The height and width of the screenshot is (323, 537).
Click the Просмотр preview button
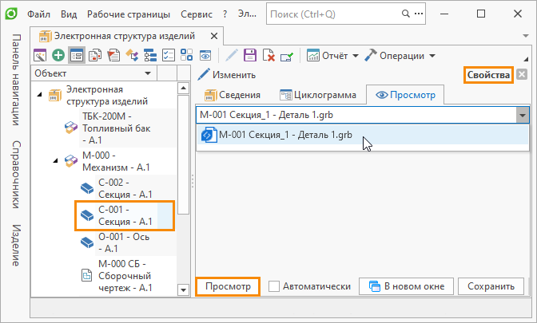[x=228, y=286]
